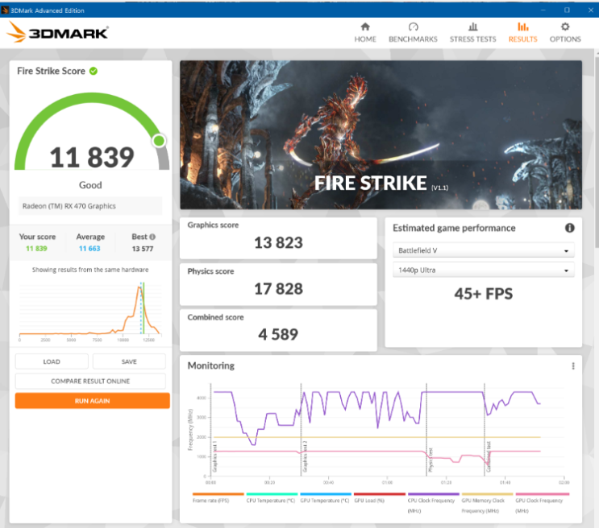Screen dimensions: 599x528
Task: Toggle GPU Memory Clock Frequency legend
Action: [x=487, y=503]
